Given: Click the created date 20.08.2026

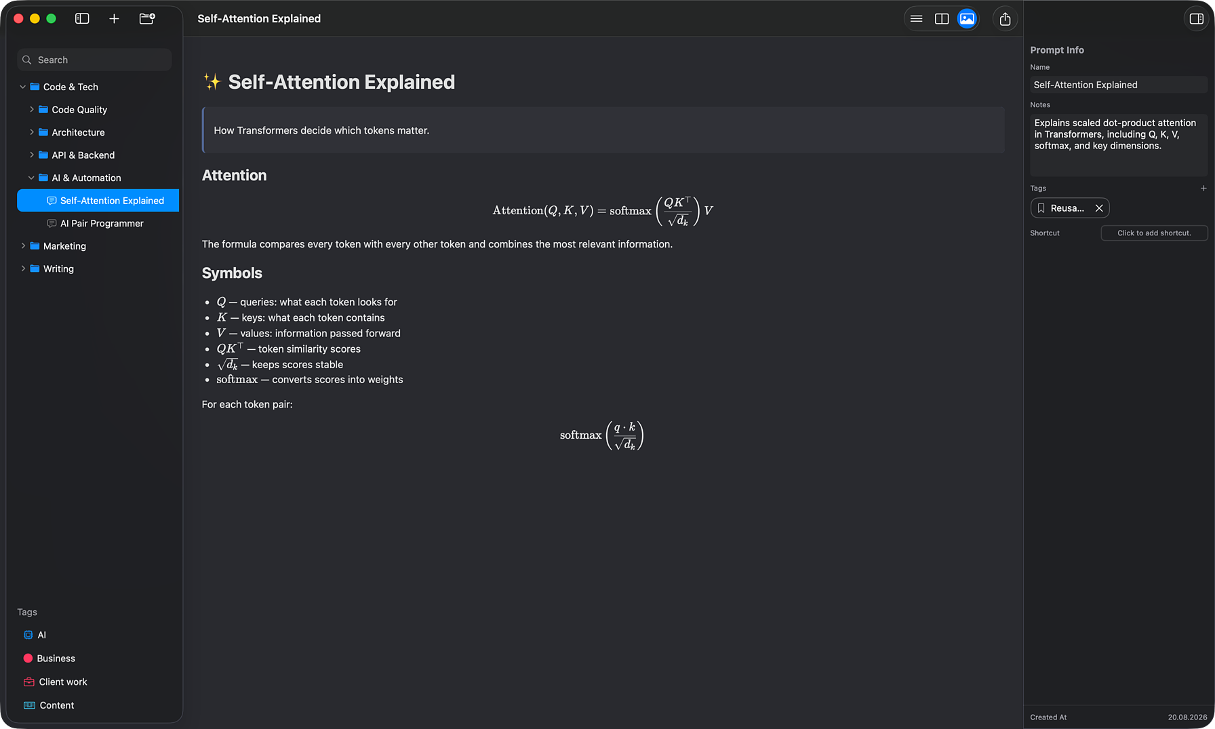Looking at the screenshot, I should 1187,717.
